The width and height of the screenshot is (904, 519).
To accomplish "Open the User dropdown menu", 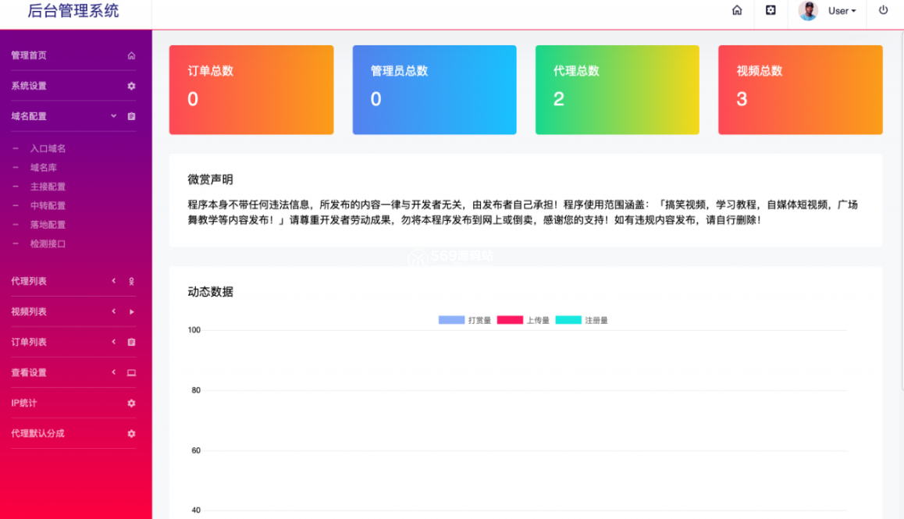I will [842, 11].
